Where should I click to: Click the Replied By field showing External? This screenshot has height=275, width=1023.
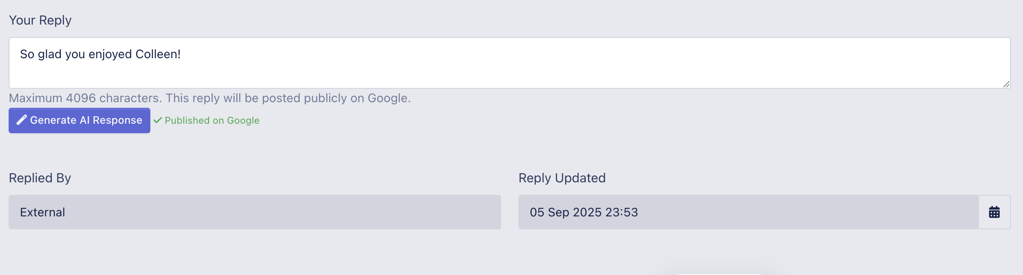pyautogui.click(x=255, y=212)
